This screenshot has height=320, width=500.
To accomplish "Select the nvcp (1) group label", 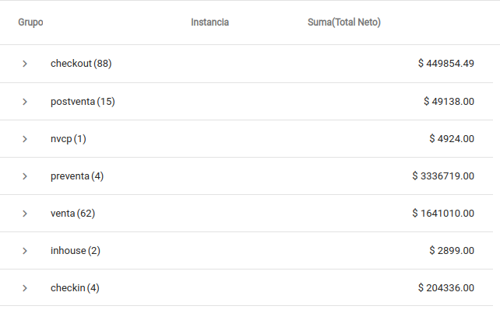I will (x=69, y=139).
